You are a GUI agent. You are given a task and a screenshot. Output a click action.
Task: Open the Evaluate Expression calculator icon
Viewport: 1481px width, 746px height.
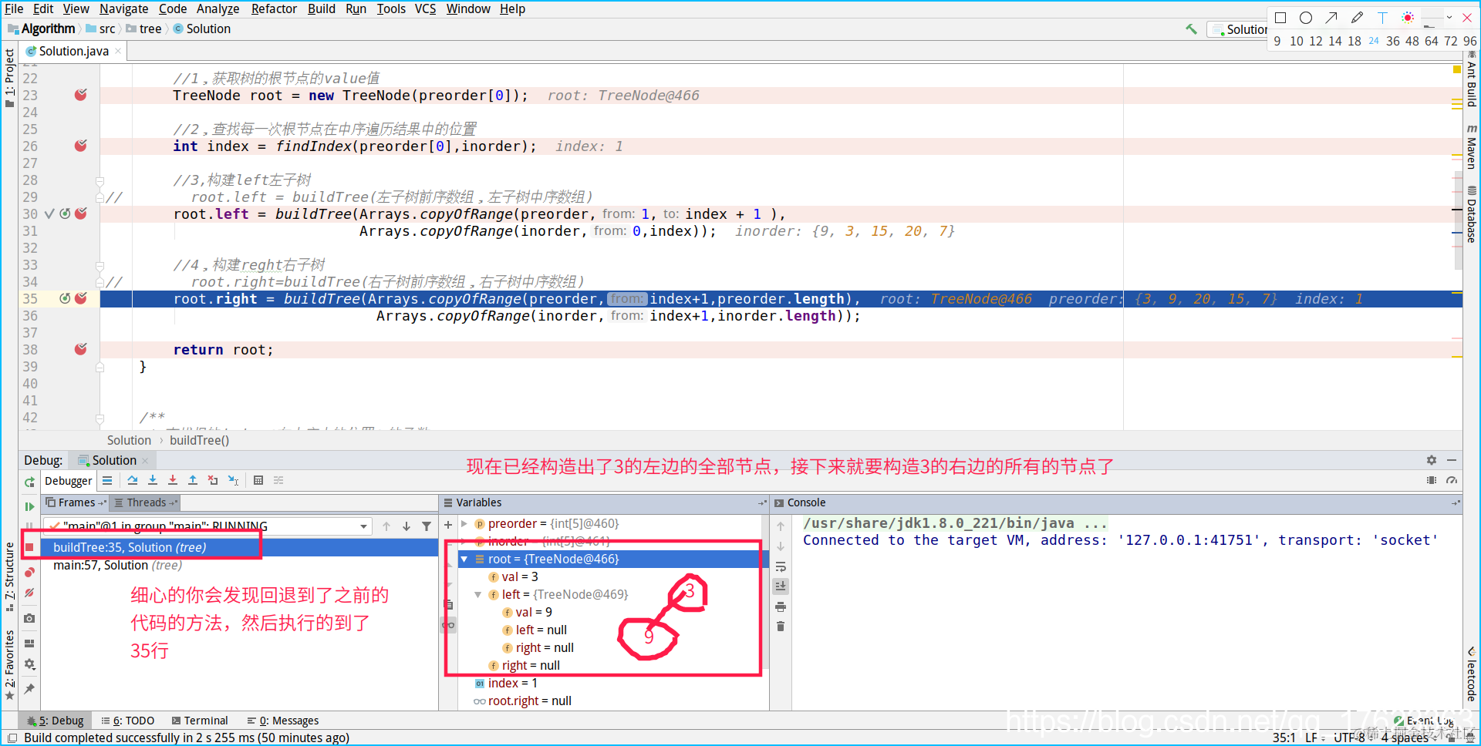point(258,480)
